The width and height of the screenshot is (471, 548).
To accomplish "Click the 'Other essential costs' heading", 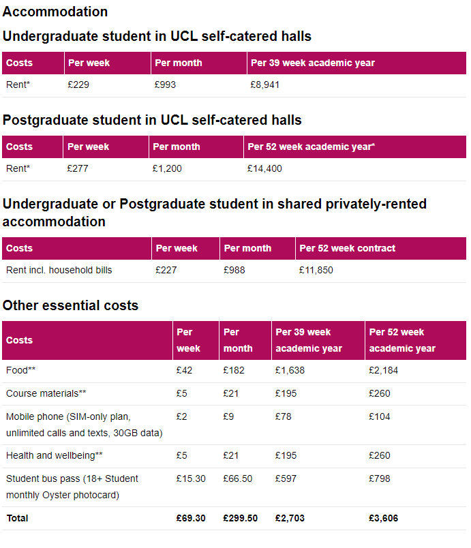I will 71,305.
